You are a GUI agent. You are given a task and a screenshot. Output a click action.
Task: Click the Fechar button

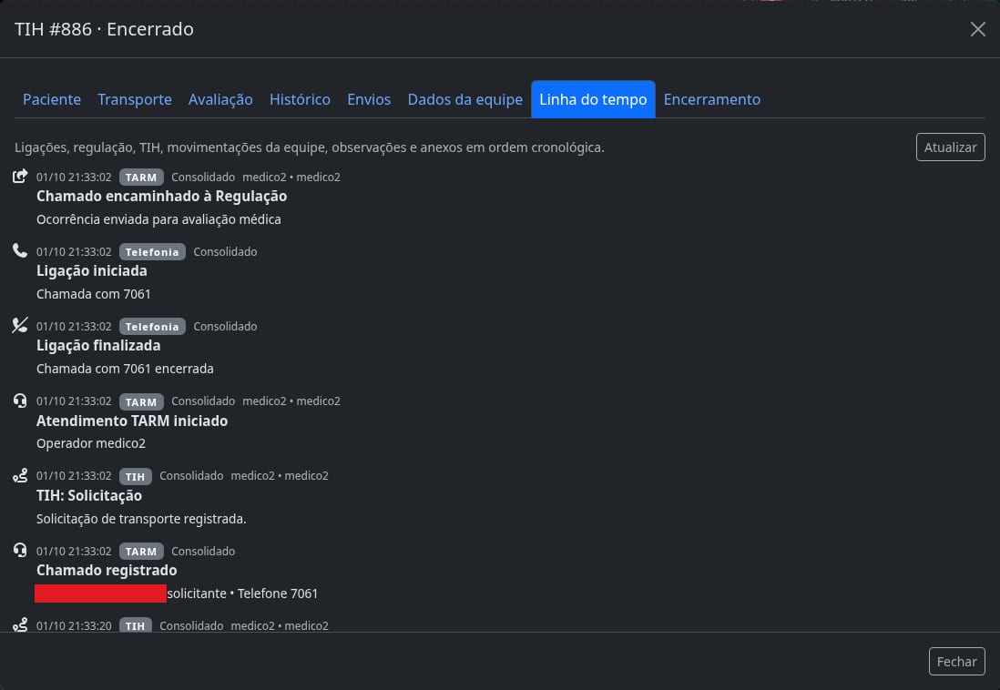(956, 661)
